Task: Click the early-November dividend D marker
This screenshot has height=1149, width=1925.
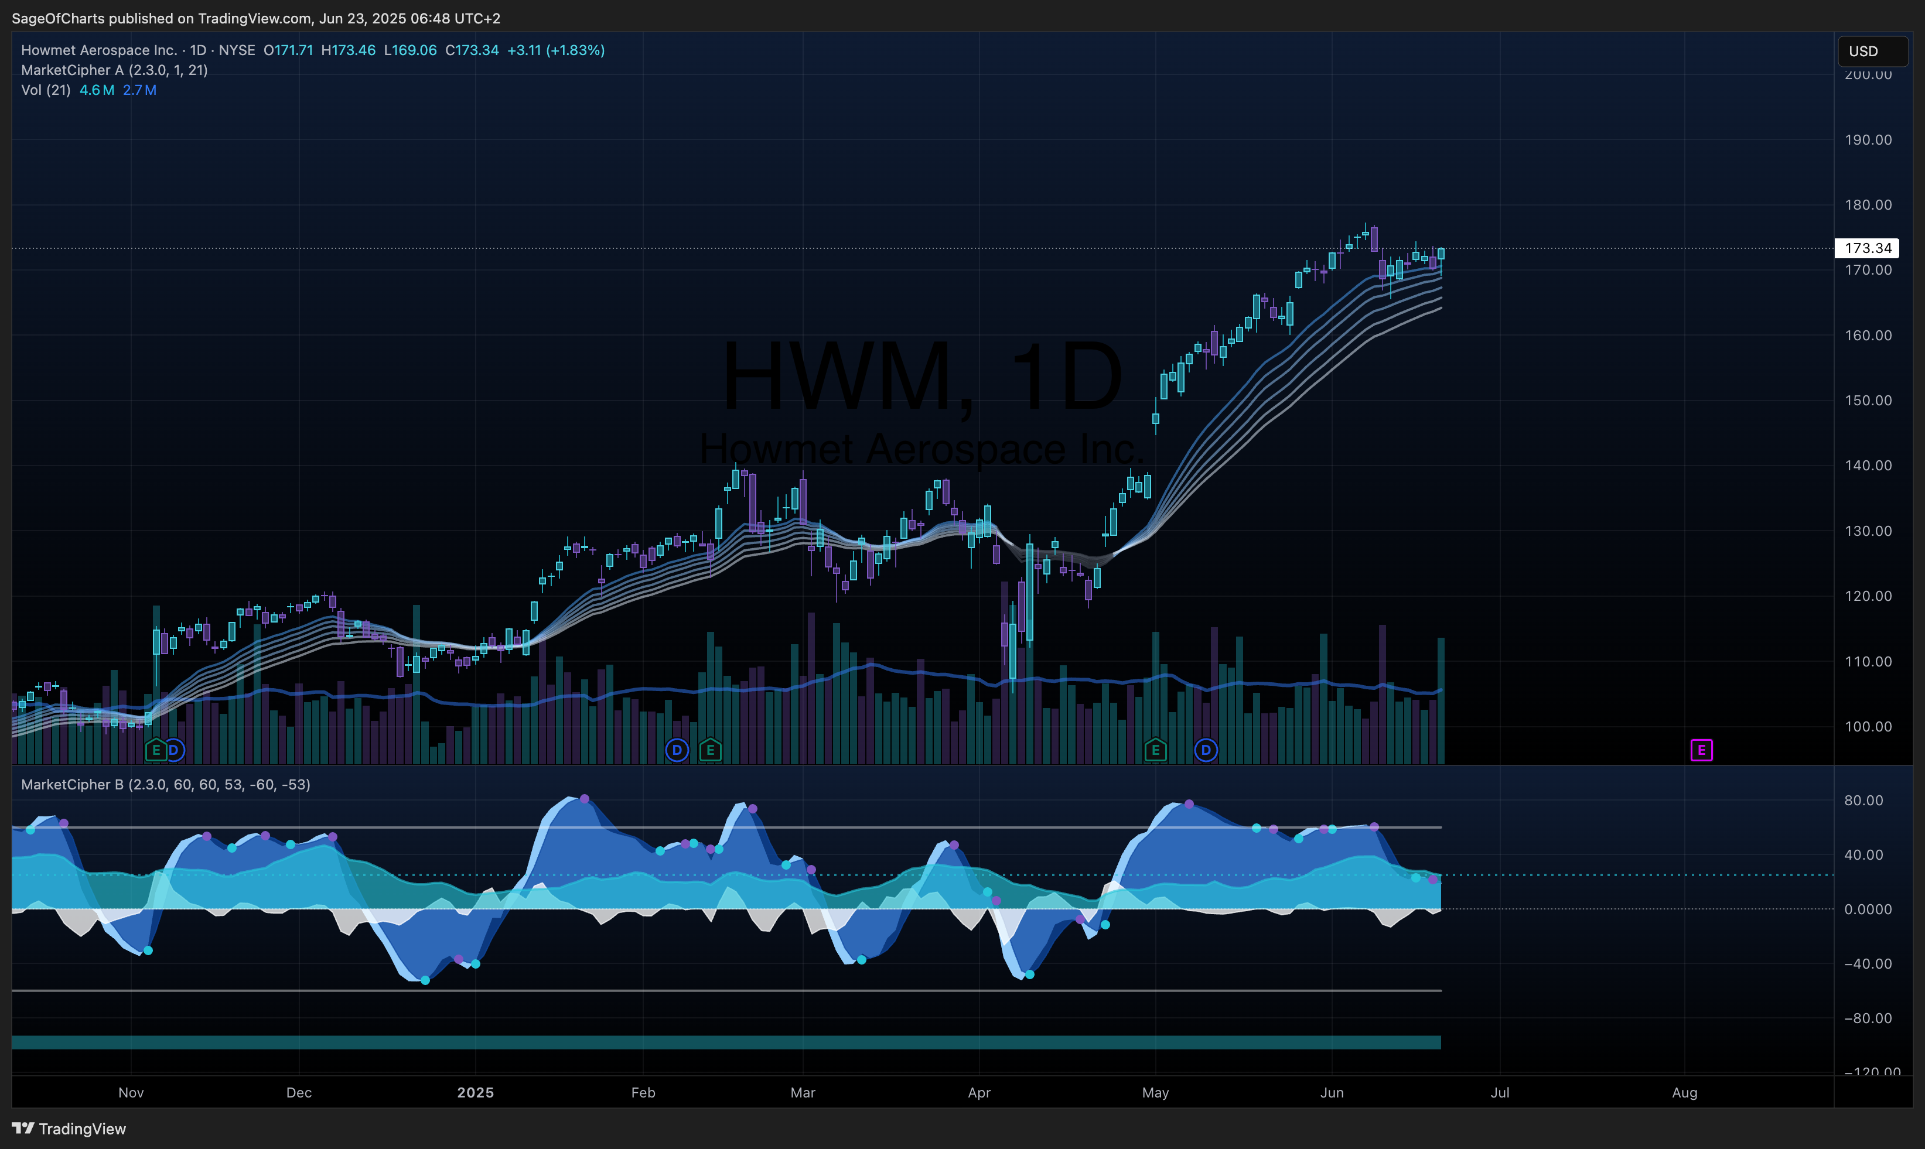Action: [x=173, y=750]
